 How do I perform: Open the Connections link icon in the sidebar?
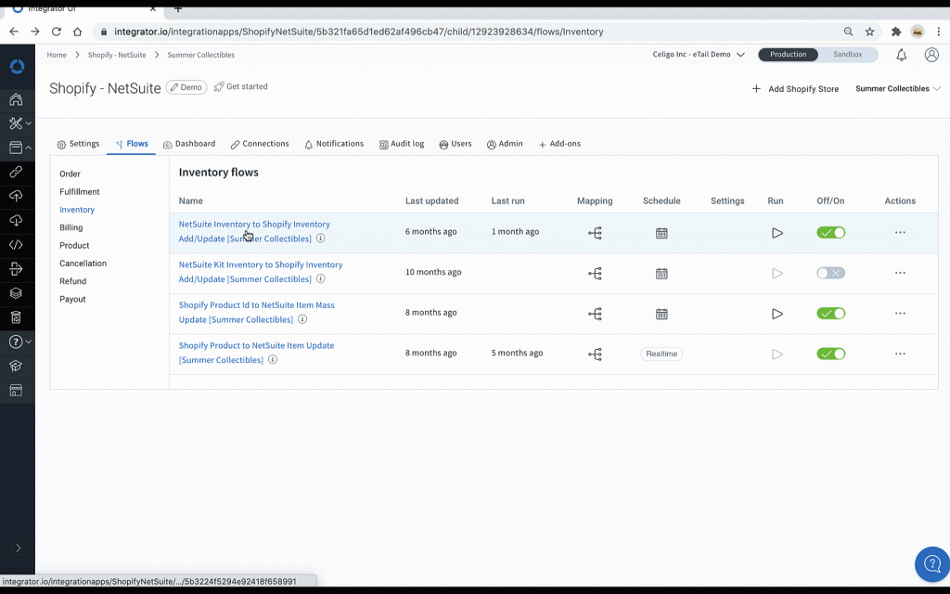point(17,172)
